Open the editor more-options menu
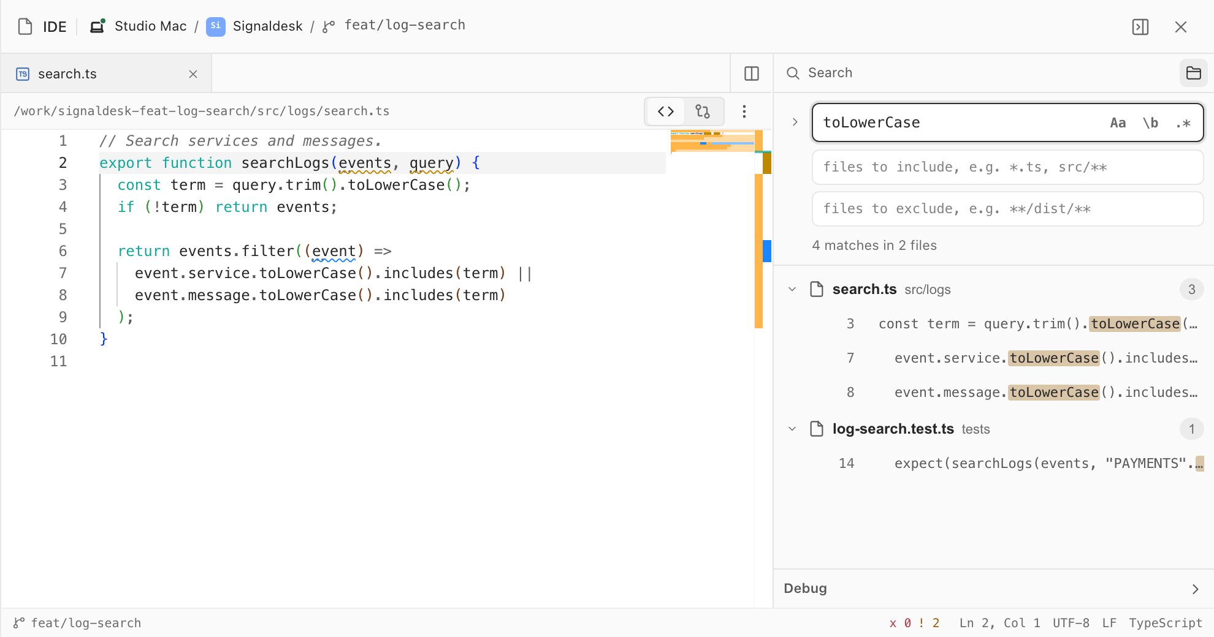 [x=744, y=111]
